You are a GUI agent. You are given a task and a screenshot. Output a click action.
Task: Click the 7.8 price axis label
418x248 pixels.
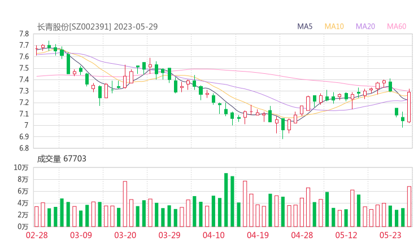point(24,34)
